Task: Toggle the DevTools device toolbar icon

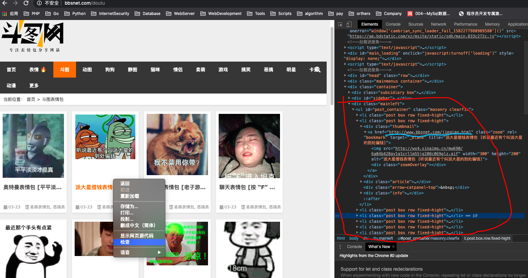Action: [x=349, y=24]
